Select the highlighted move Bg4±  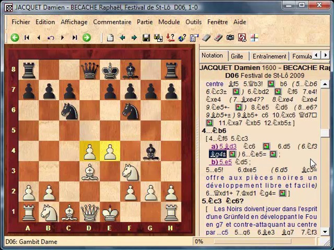tap(218, 154)
